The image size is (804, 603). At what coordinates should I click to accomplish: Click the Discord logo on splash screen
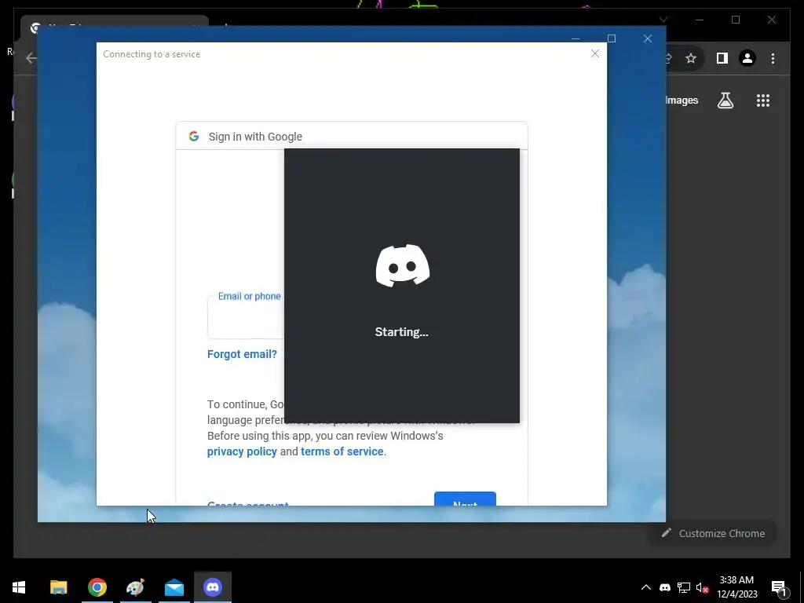tap(403, 265)
